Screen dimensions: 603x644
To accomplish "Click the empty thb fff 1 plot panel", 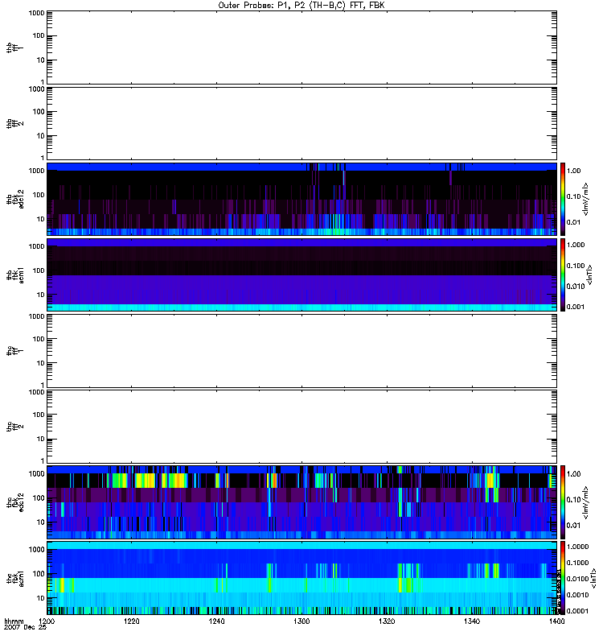I will [x=301, y=47].
